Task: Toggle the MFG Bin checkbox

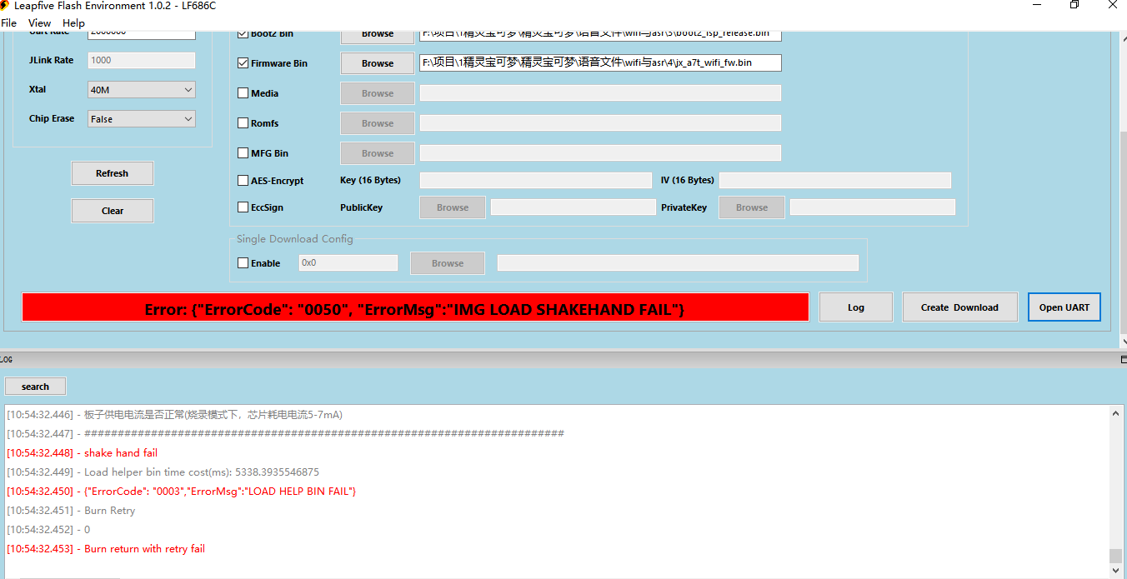Action: 243,152
